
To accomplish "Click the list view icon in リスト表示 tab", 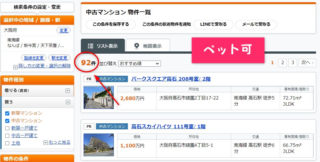I will pyautogui.click(x=90, y=46).
